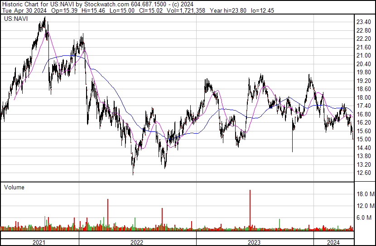Click the 16.20 price axis label

click(x=364, y=122)
